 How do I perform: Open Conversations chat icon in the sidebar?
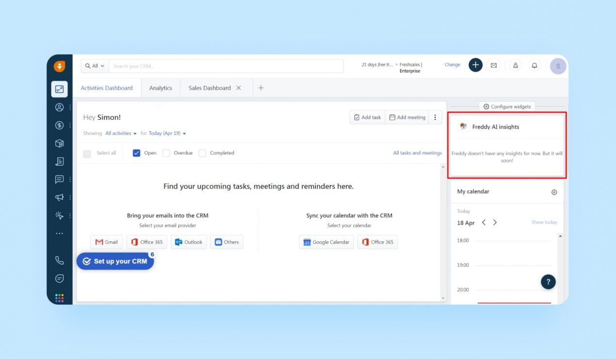(x=59, y=179)
